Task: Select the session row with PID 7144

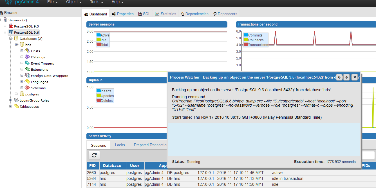Action: pyautogui.click(x=231, y=184)
